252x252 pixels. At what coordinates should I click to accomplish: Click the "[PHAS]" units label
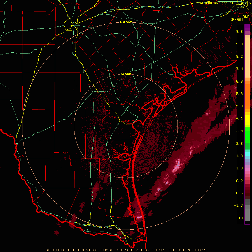[x=237, y=19]
